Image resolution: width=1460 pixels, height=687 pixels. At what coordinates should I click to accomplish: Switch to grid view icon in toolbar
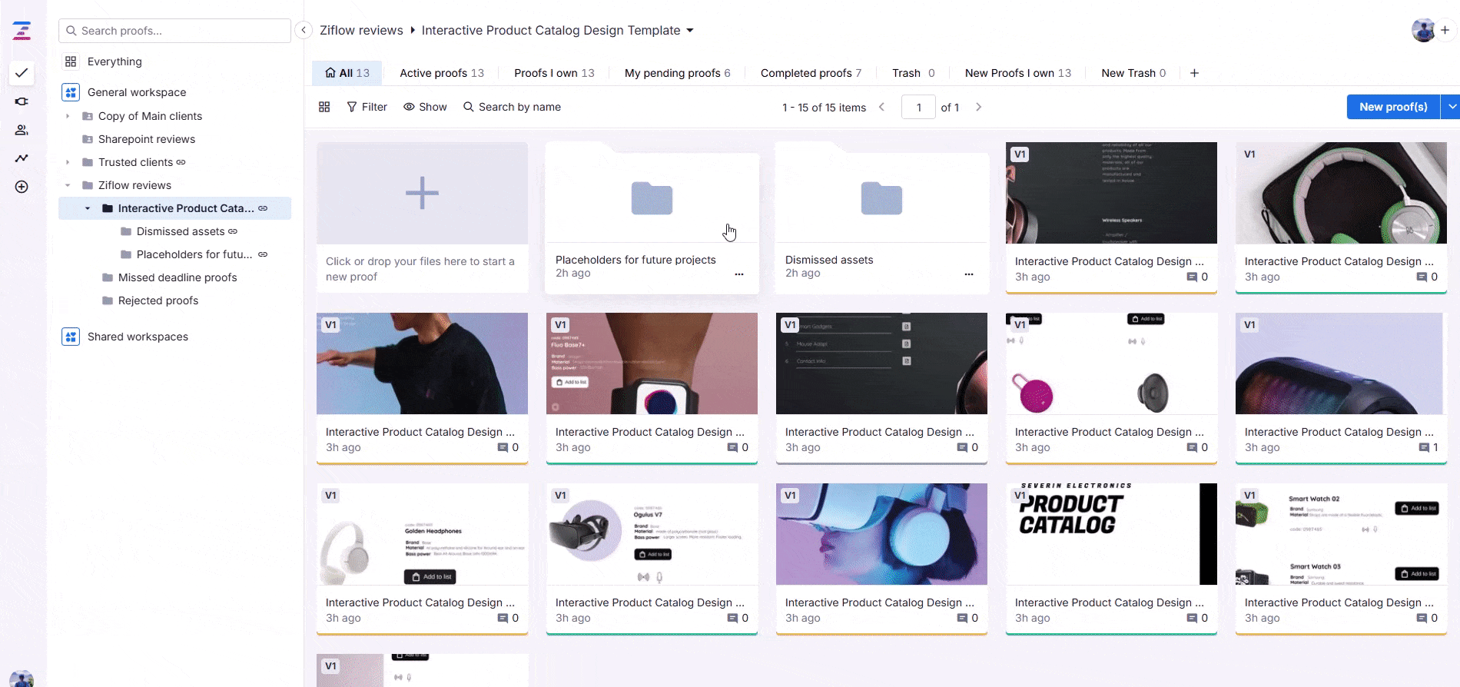(324, 107)
